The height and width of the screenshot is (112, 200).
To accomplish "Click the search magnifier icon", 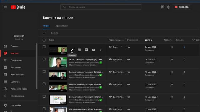I will pyautogui.click(x=65, y=7).
